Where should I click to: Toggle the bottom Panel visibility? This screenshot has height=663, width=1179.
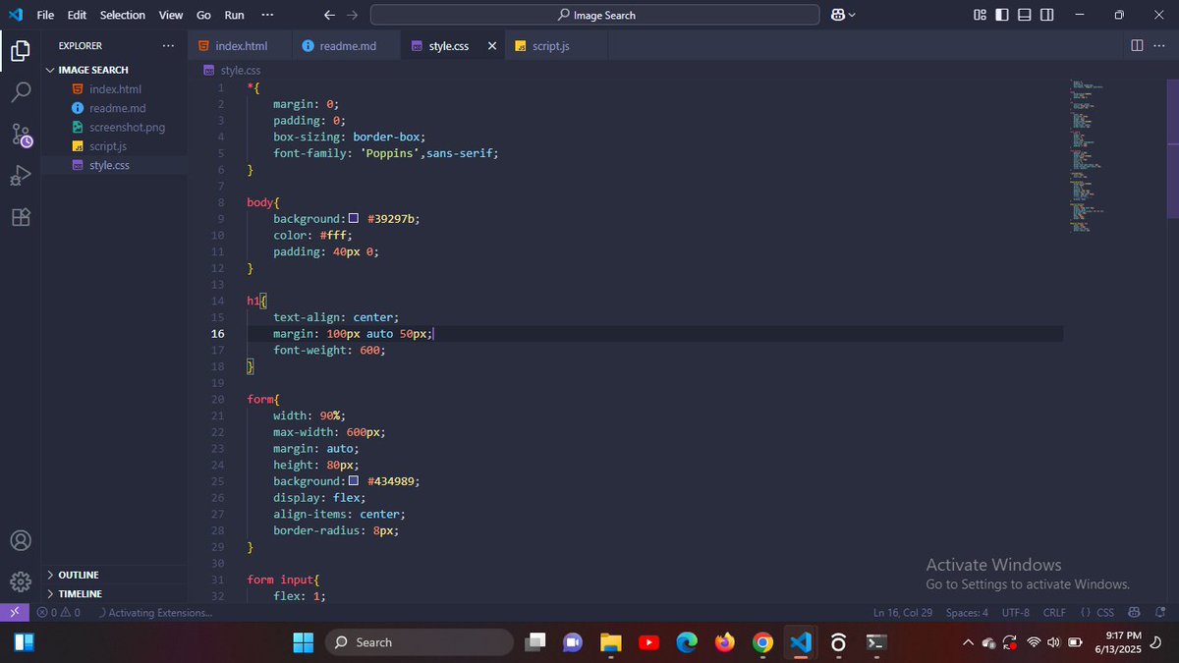pyautogui.click(x=1023, y=15)
